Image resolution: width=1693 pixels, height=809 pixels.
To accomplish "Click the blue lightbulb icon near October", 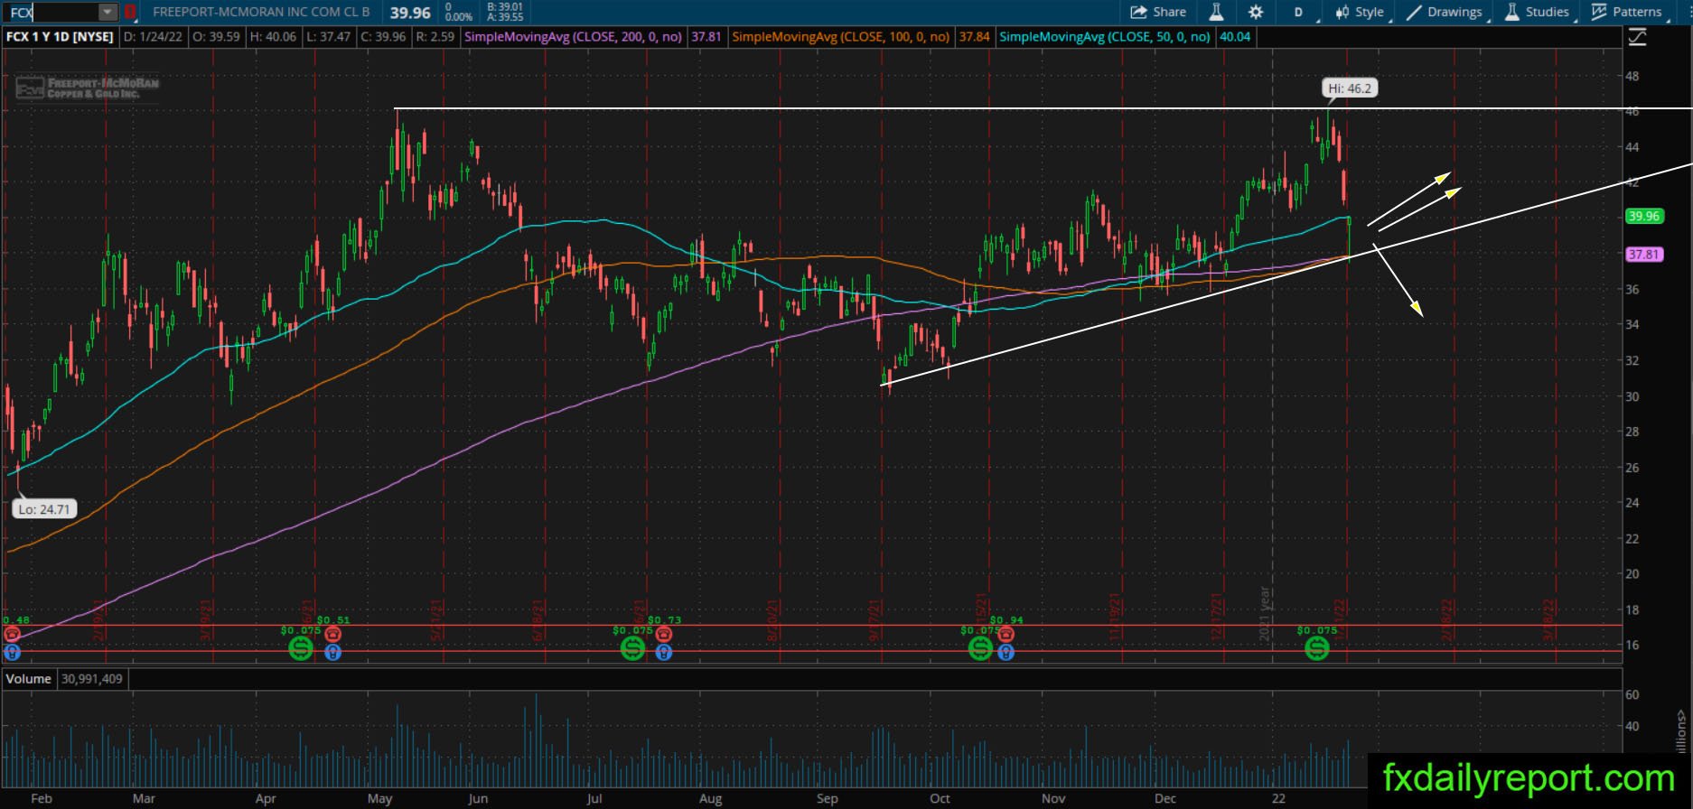I will [x=1006, y=652].
